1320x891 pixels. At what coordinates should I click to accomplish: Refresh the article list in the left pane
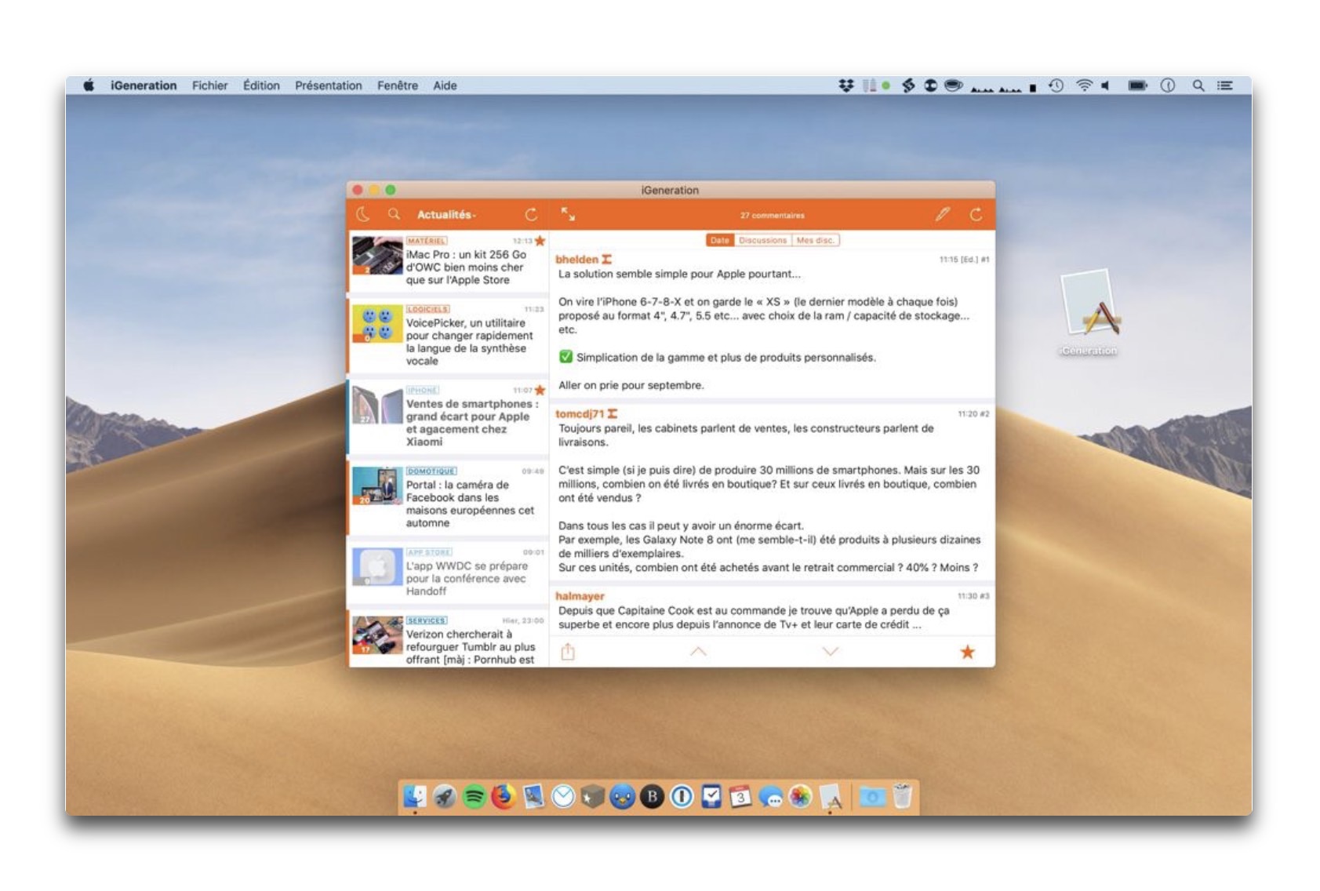(531, 214)
